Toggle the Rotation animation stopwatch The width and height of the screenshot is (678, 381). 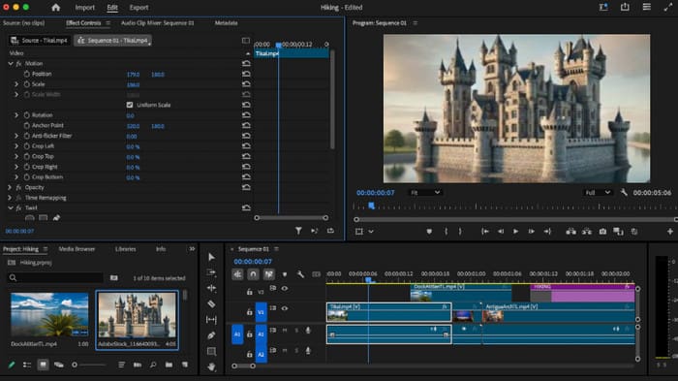click(x=27, y=115)
